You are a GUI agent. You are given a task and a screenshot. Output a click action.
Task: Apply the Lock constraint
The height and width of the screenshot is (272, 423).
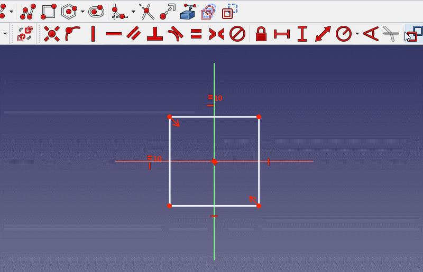261,34
